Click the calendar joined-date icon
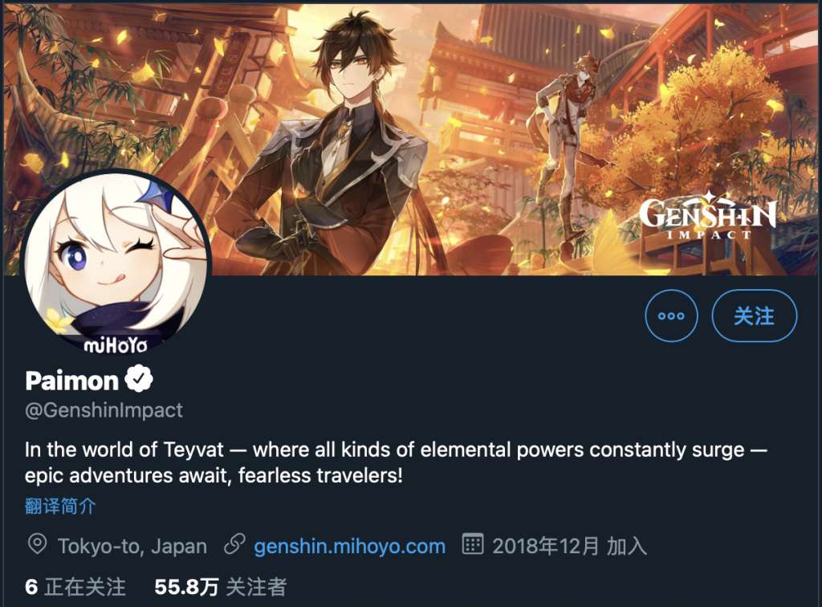 click(472, 544)
